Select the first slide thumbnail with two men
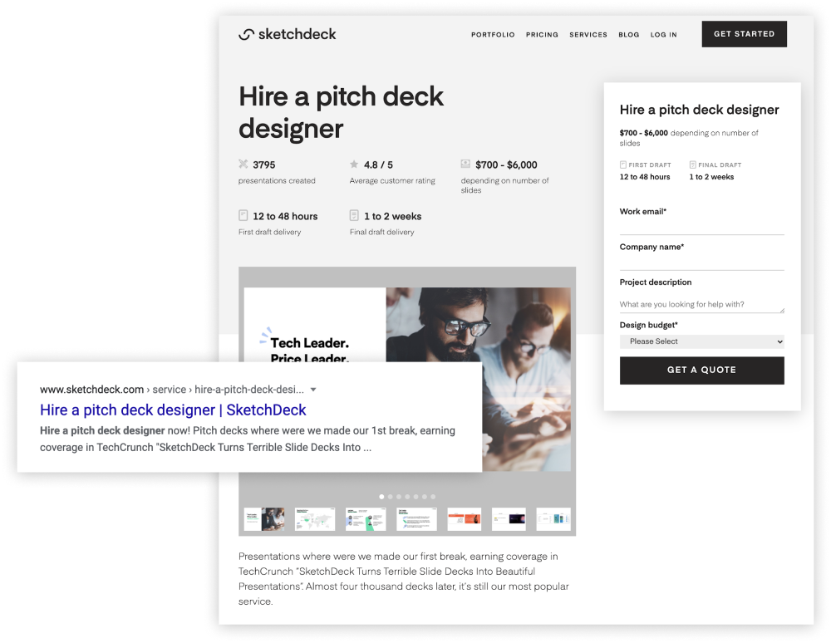831x643 pixels. tap(264, 519)
